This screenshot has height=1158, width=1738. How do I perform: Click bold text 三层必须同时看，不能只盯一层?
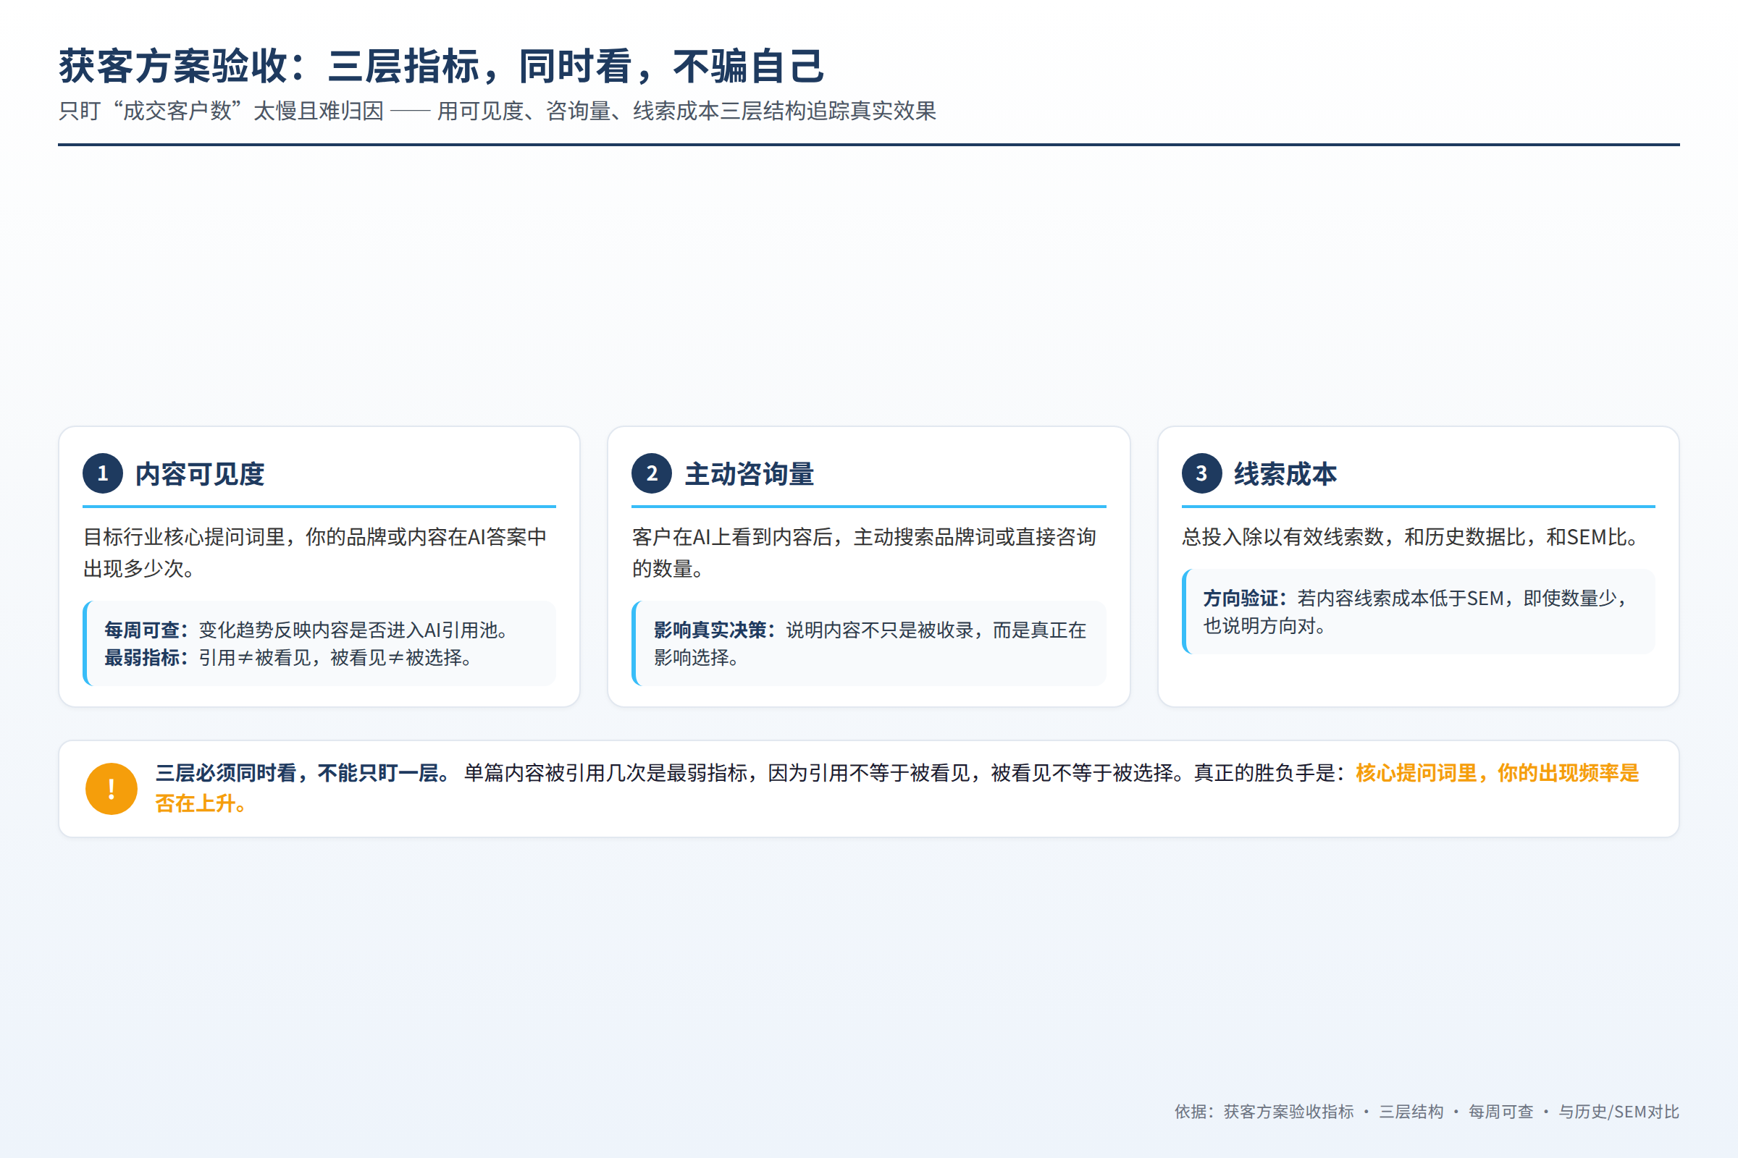pyautogui.click(x=303, y=773)
